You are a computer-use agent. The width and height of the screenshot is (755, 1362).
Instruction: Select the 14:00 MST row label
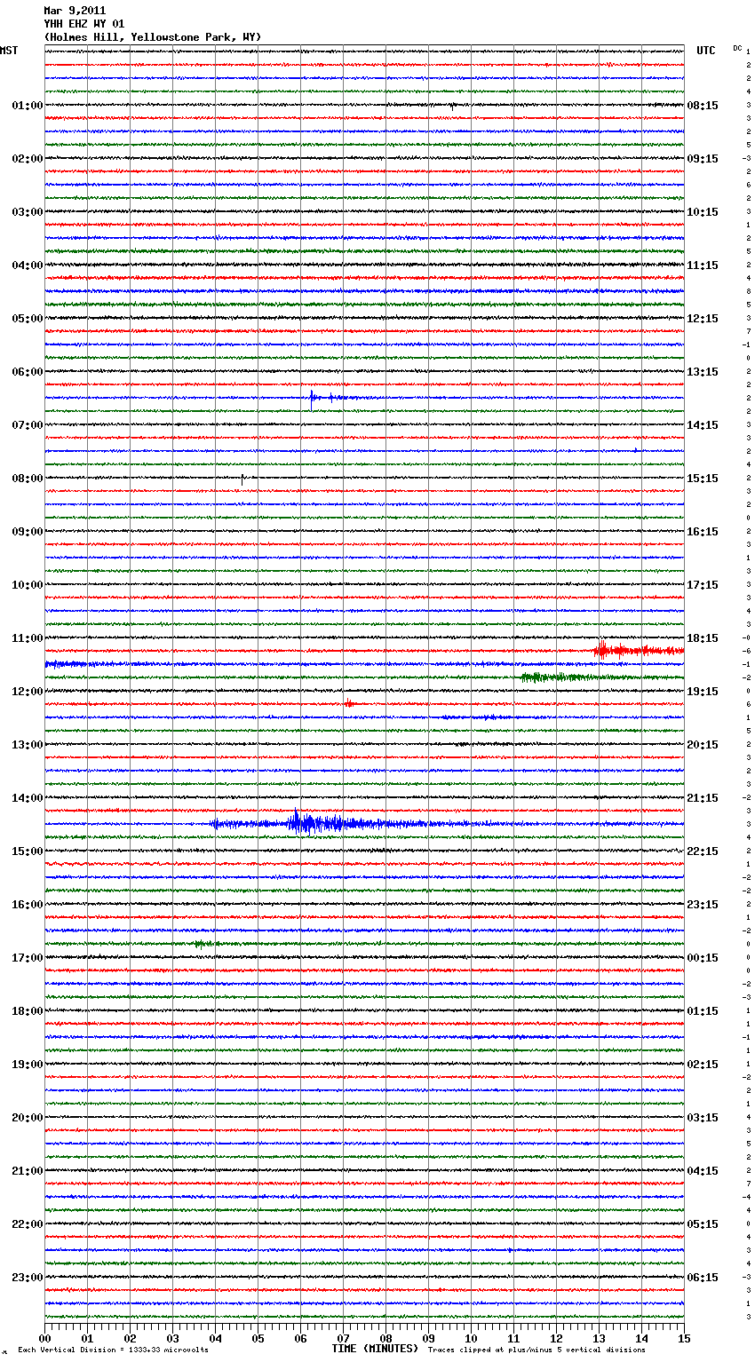tap(28, 798)
